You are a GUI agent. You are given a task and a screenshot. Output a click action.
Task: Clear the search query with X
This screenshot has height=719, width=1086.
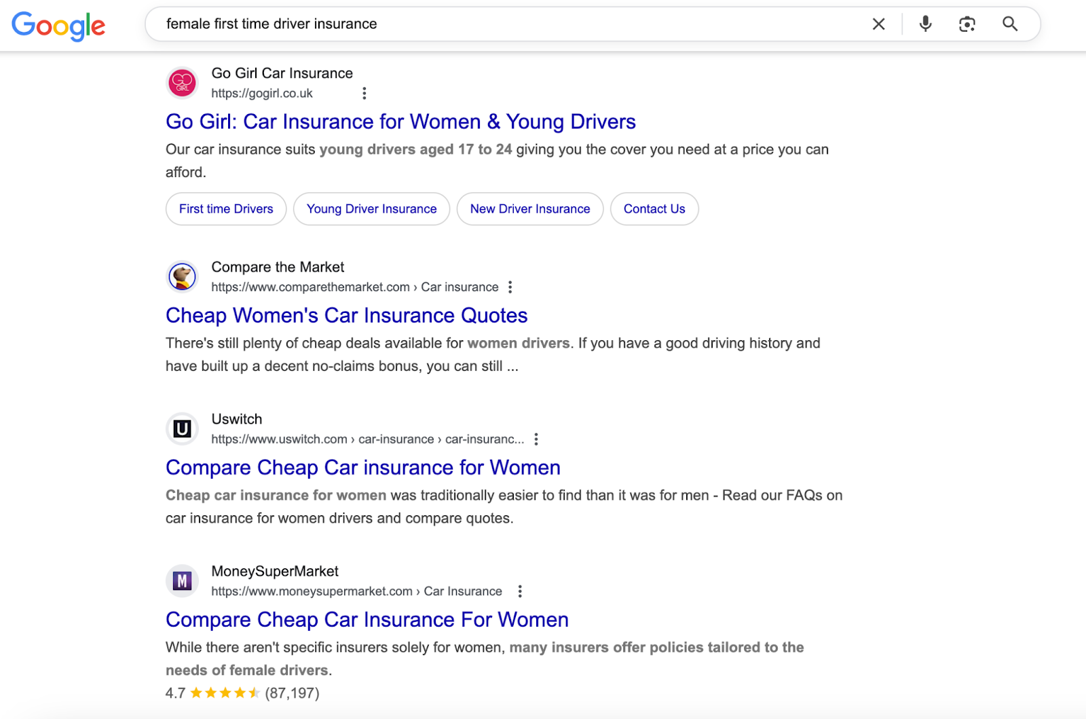[x=878, y=24]
